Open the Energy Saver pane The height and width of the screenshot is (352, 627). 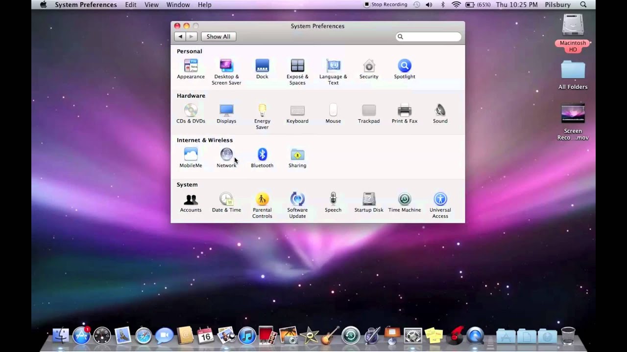pos(262,116)
